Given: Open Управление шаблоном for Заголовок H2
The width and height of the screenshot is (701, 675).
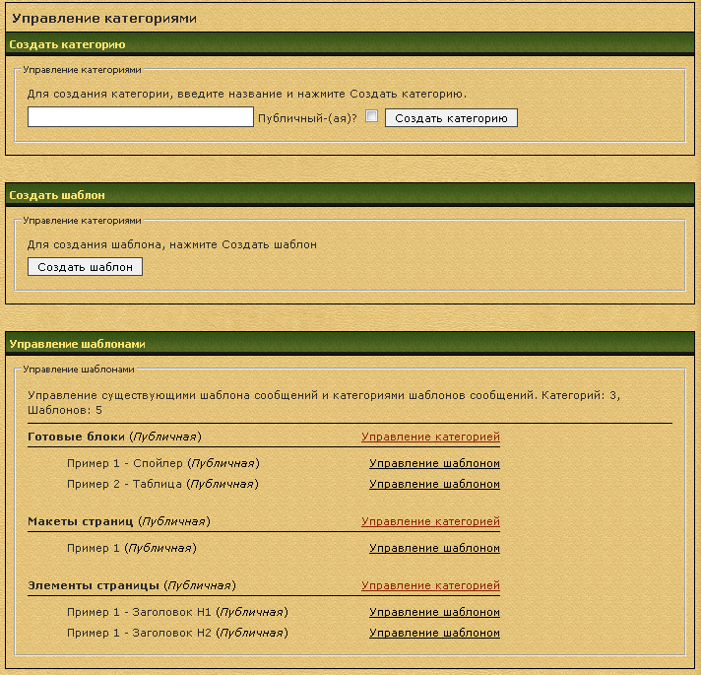Looking at the screenshot, I should click(x=434, y=633).
